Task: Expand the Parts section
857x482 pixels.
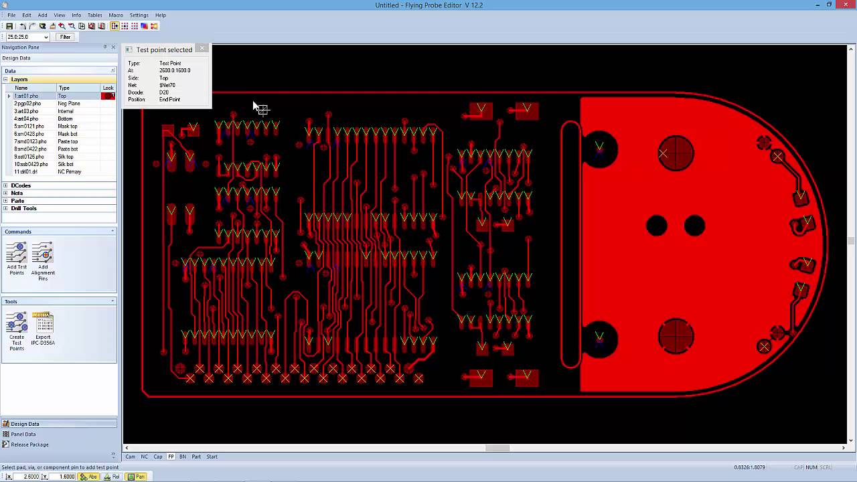Action: point(5,201)
